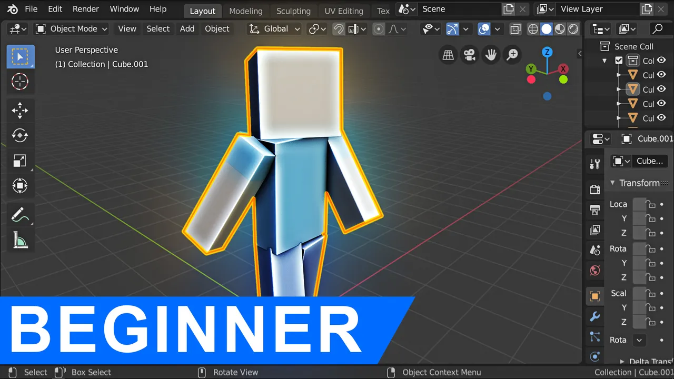The width and height of the screenshot is (674, 379).
Task: Expand the Delta Transform panel
Action: [x=622, y=361]
